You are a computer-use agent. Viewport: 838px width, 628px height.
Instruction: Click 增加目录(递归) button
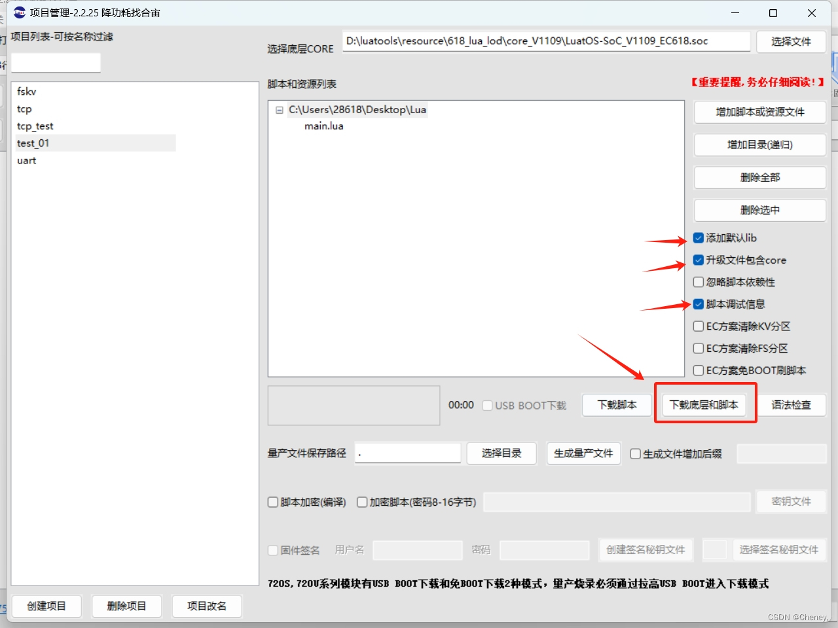pos(760,145)
